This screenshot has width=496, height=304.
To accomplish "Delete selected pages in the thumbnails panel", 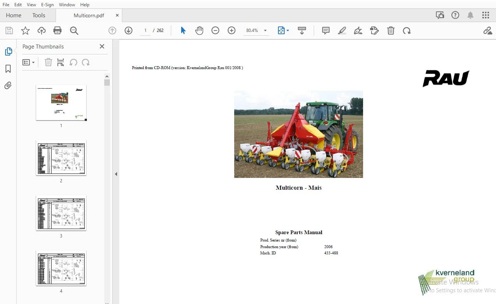I will 48,62.
